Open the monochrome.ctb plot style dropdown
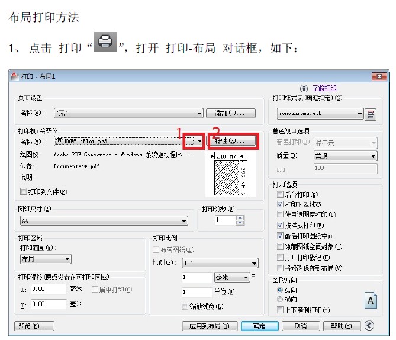The height and width of the screenshot is (340, 396). tap(320, 114)
